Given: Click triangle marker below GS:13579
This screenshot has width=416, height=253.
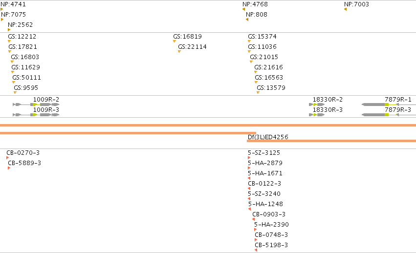Looking at the screenshot, I should click(x=258, y=92).
